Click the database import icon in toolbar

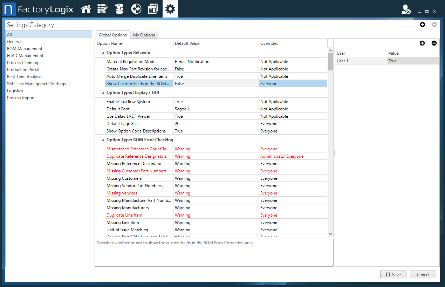119,9
